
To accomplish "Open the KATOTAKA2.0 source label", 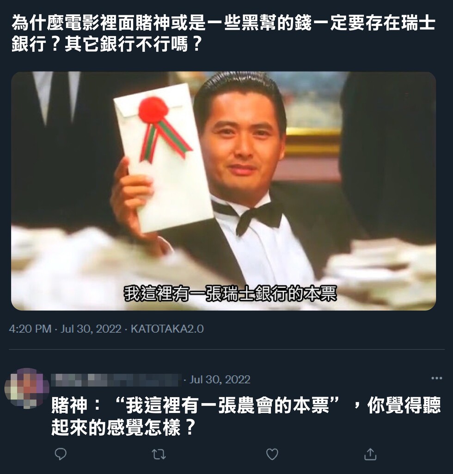I will pos(167,329).
